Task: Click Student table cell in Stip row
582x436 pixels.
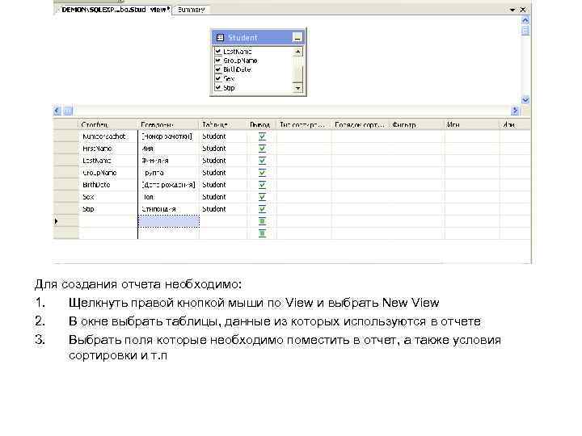Action: point(223,209)
